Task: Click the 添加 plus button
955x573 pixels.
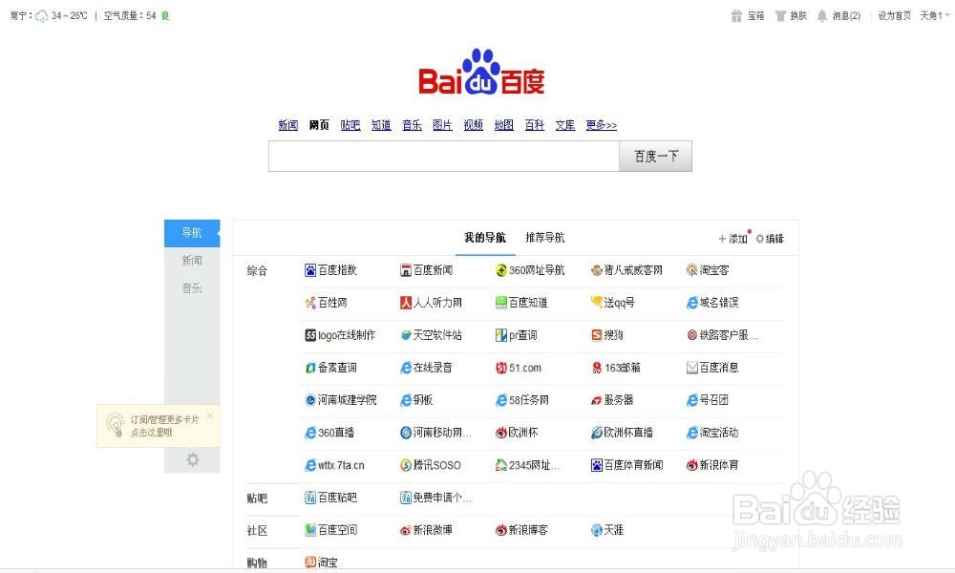Action: (x=732, y=239)
